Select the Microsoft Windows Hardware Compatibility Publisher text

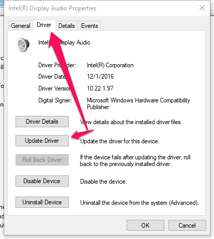[139, 103]
